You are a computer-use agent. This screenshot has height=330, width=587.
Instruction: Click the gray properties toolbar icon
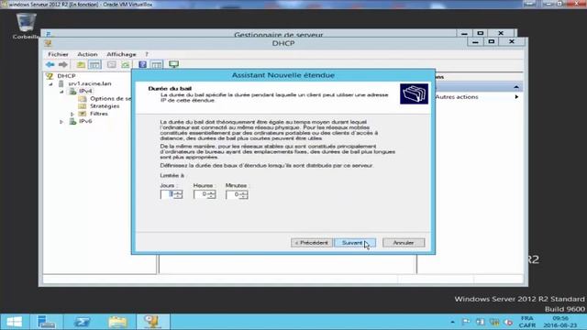pos(112,65)
